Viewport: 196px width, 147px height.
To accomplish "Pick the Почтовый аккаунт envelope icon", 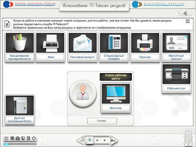I will (x=83, y=43).
